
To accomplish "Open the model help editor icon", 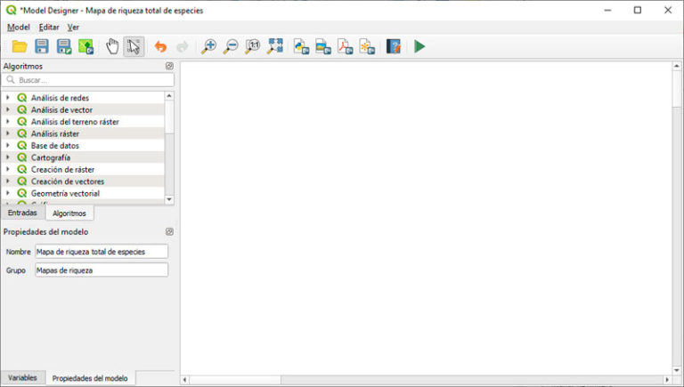I will [394, 46].
